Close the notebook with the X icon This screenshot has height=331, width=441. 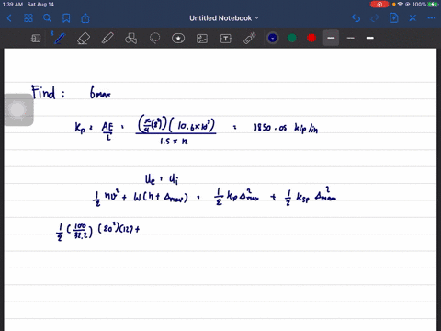(x=413, y=18)
